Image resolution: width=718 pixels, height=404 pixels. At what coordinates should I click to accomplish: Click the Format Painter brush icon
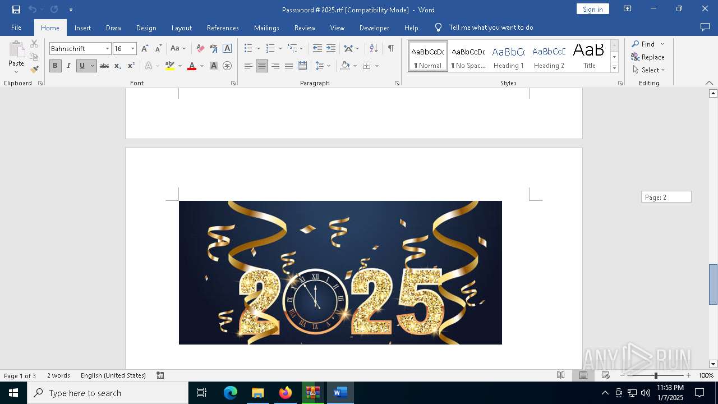pos(34,70)
